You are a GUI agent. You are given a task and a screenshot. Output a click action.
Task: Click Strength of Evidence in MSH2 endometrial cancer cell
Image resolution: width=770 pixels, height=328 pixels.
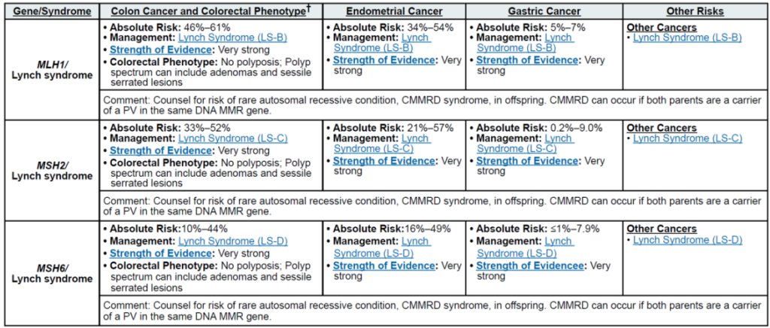(x=384, y=160)
